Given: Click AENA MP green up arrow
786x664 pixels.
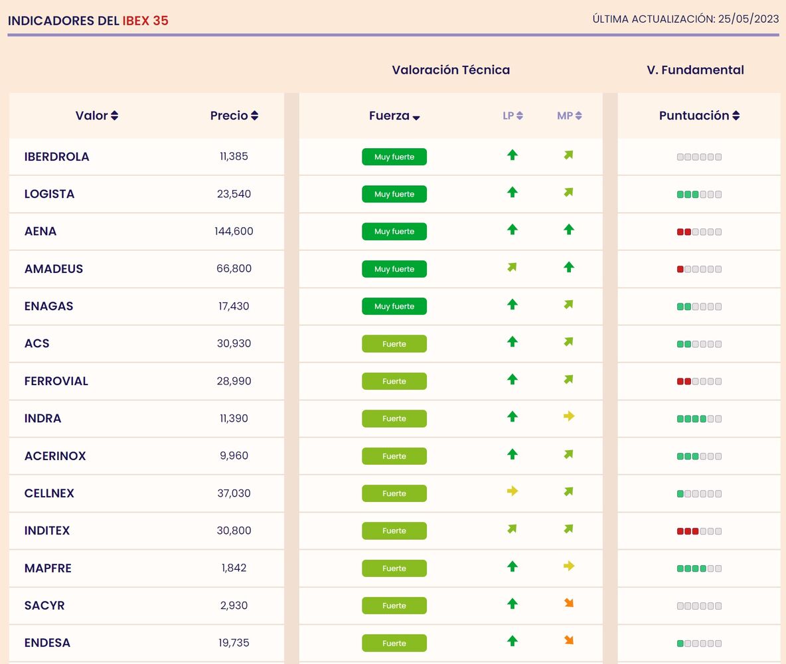Looking at the screenshot, I should pos(568,230).
